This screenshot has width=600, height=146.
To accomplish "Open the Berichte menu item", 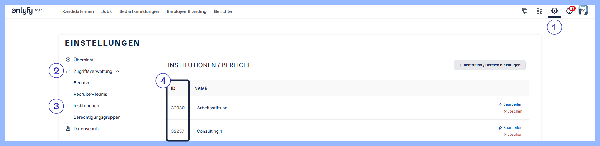I will (223, 11).
